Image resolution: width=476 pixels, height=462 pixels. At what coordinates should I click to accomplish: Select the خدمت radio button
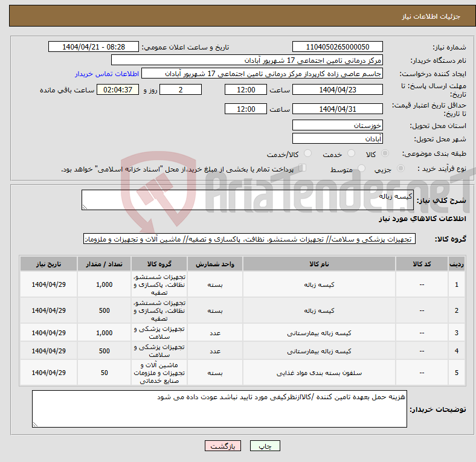351,153
